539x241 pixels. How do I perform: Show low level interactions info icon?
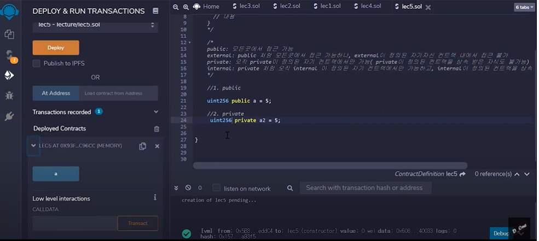[155, 197]
